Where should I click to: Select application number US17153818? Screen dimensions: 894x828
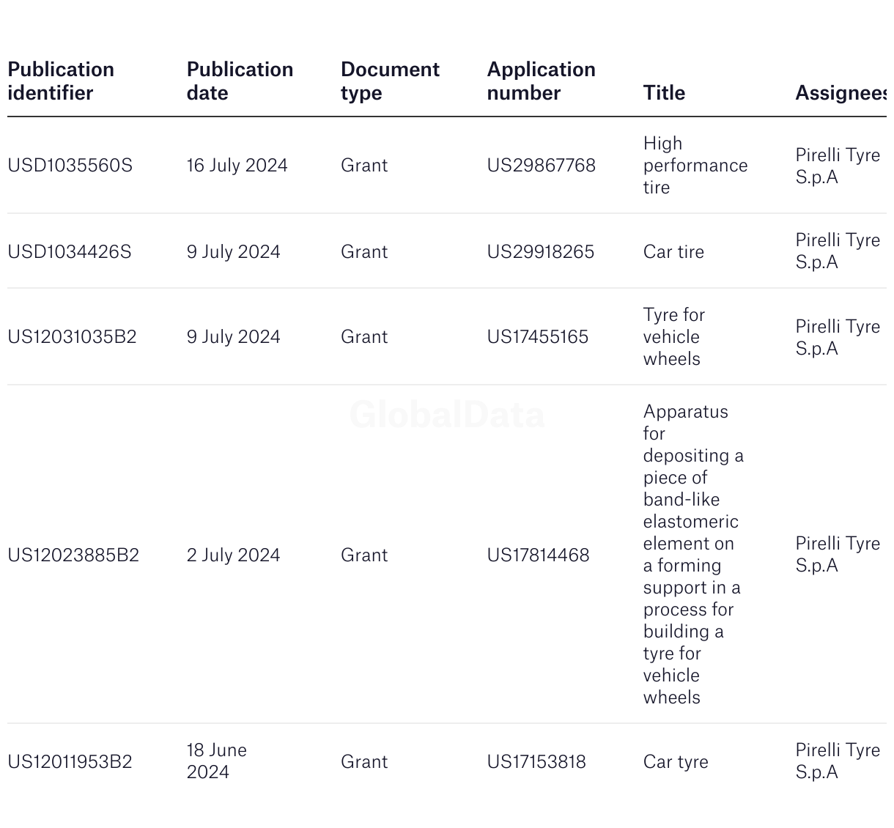536,762
